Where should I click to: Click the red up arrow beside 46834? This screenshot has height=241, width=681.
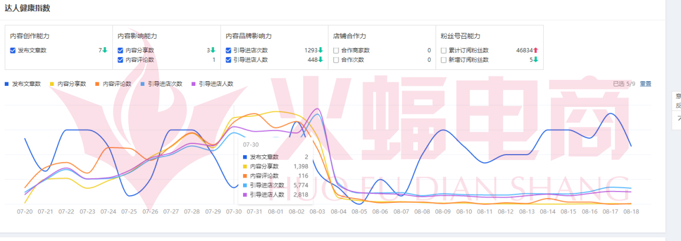coord(536,51)
